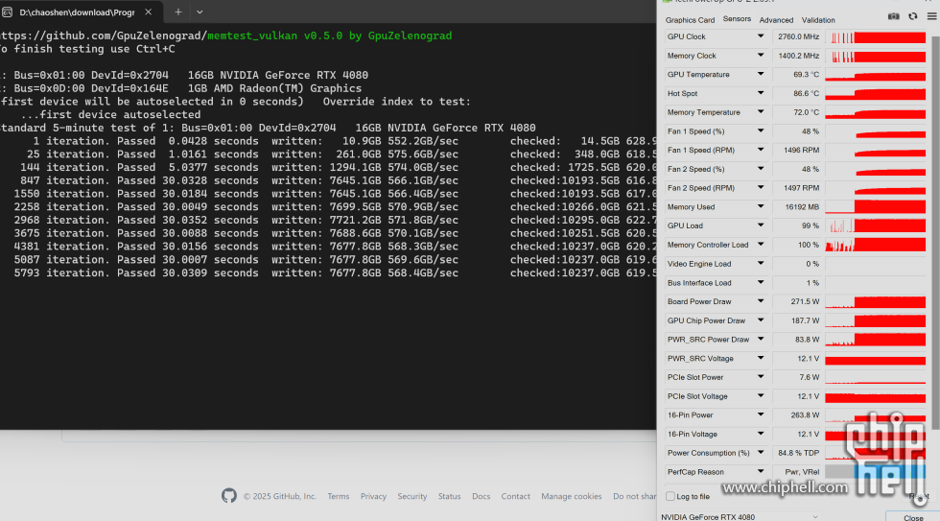Image resolution: width=940 pixels, height=521 pixels.
Task: Open the GPU-Z hamburger menu icon
Action: coord(931,16)
